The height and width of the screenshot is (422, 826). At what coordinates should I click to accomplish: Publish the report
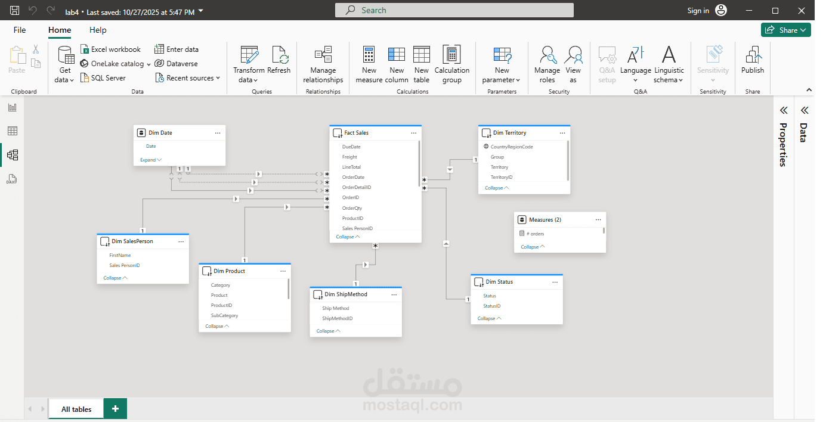(x=753, y=60)
